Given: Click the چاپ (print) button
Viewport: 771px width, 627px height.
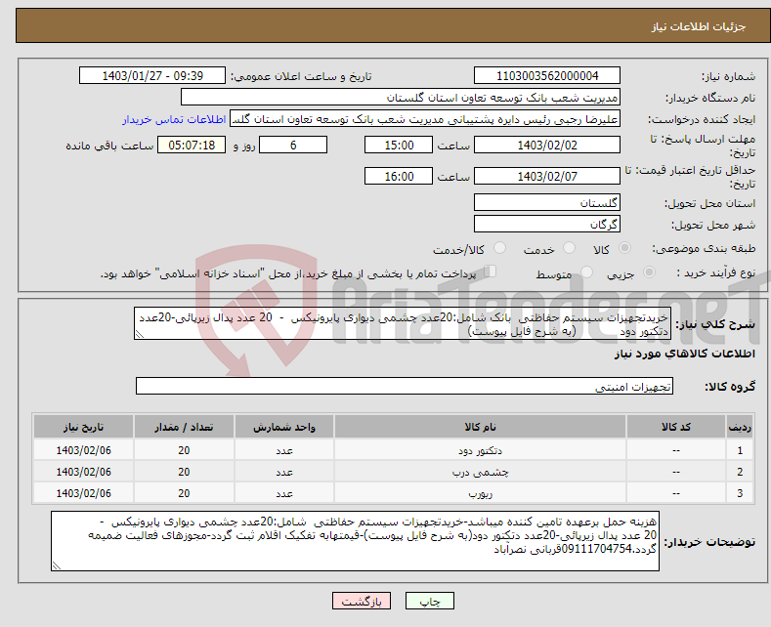Looking at the screenshot, I should (x=429, y=601).
